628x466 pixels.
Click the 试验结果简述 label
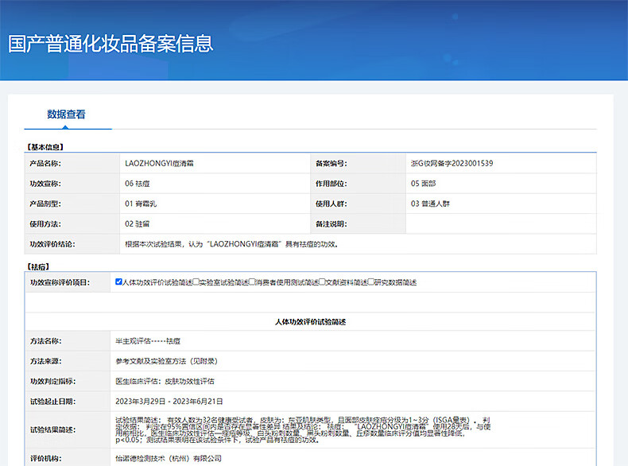pyautogui.click(x=53, y=429)
